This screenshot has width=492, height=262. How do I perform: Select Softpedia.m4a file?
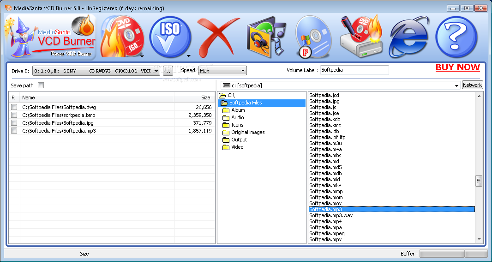click(x=325, y=149)
